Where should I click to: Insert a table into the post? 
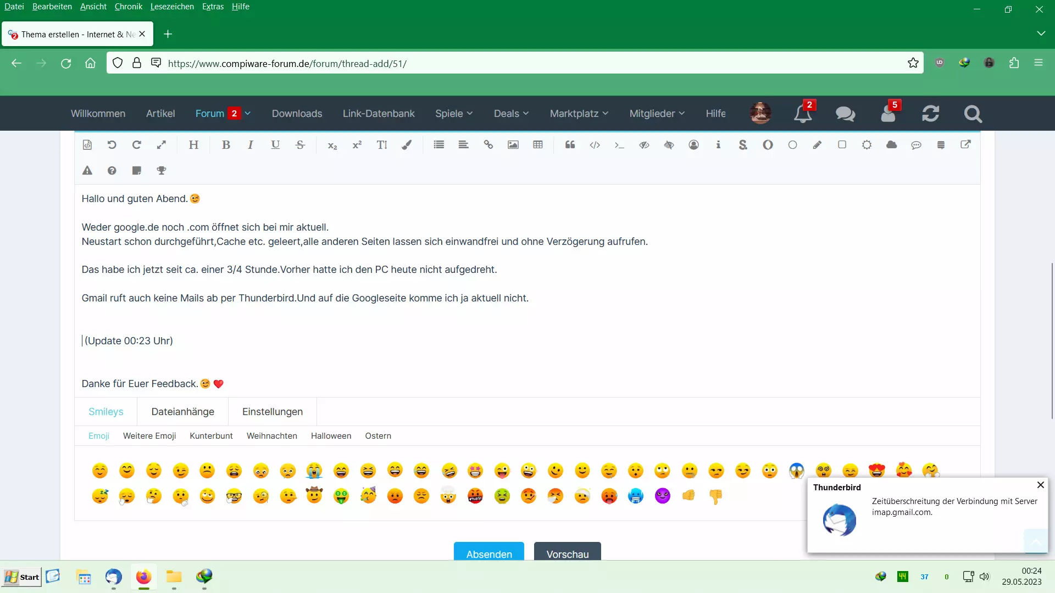tap(537, 145)
